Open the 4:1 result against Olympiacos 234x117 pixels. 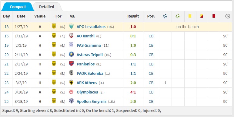click(133, 92)
